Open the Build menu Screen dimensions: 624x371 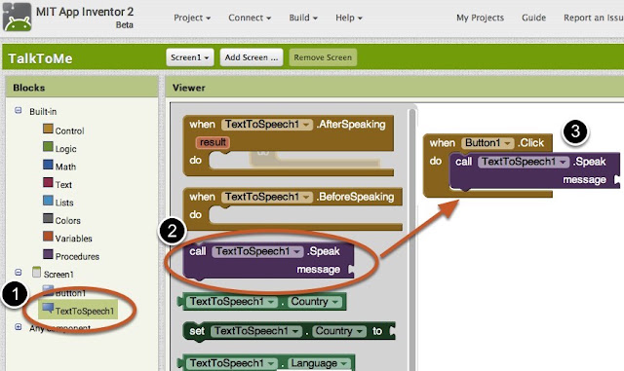point(303,18)
